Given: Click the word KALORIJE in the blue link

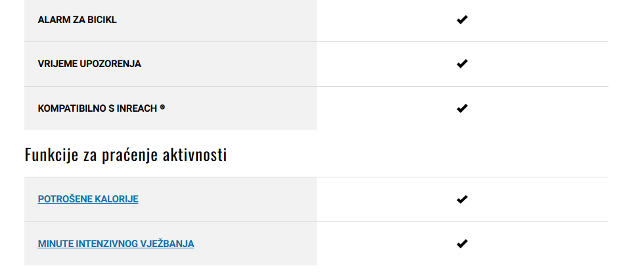Looking at the screenshot, I should coord(117,199).
